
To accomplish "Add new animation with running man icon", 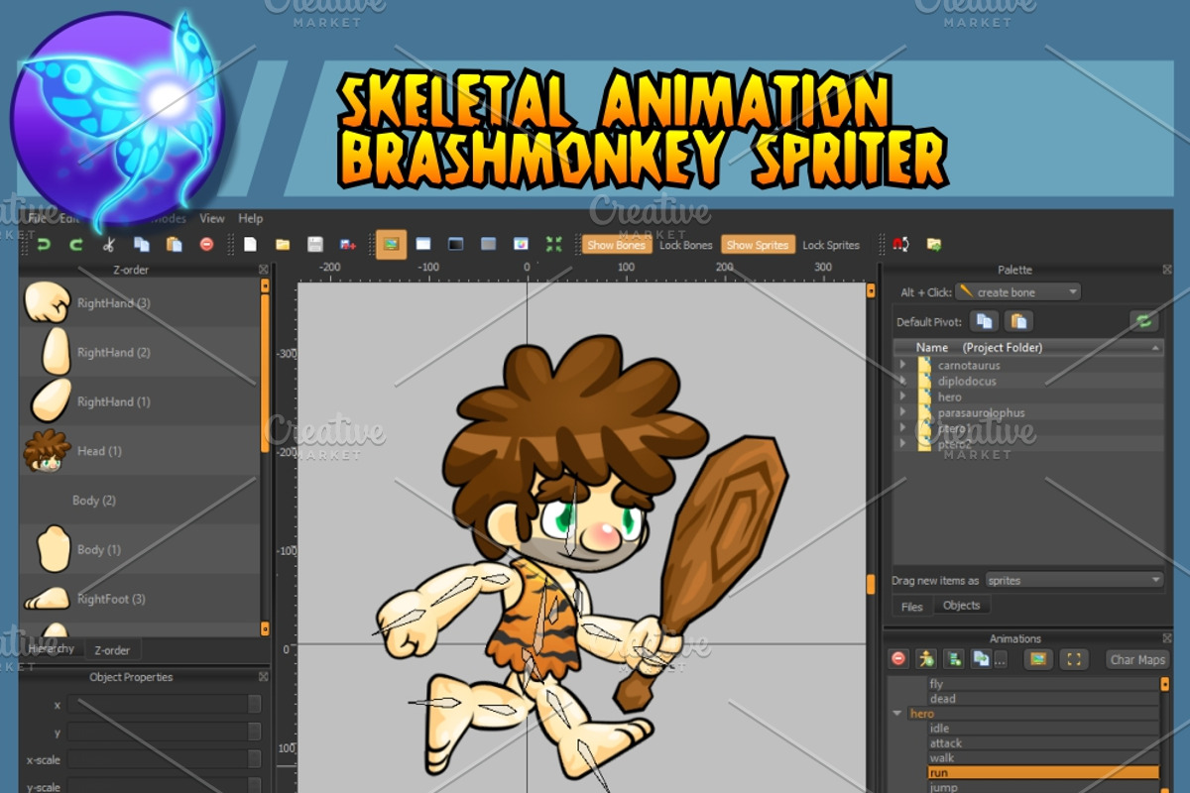I will coord(926,659).
